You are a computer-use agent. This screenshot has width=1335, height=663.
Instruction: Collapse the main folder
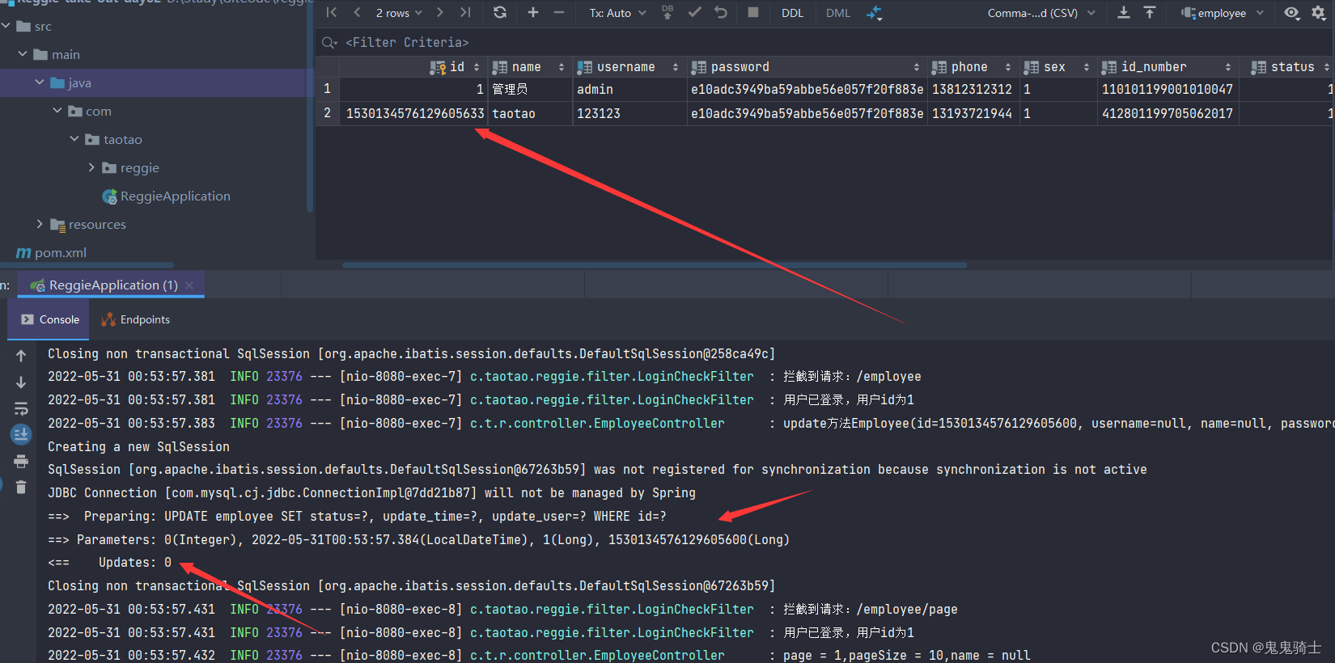pyautogui.click(x=23, y=54)
